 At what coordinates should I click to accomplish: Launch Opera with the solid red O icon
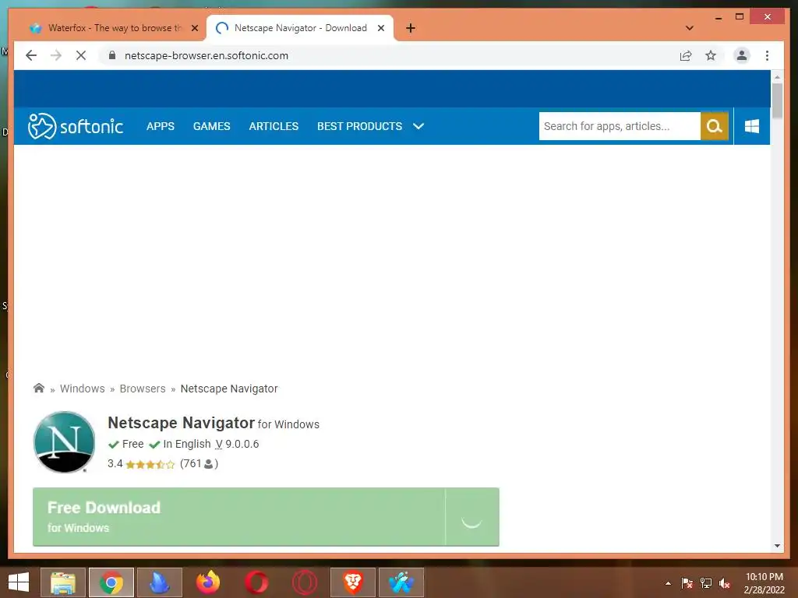[256, 582]
